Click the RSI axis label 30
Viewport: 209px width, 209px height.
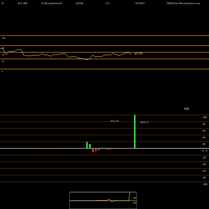click(x=3, y=61)
